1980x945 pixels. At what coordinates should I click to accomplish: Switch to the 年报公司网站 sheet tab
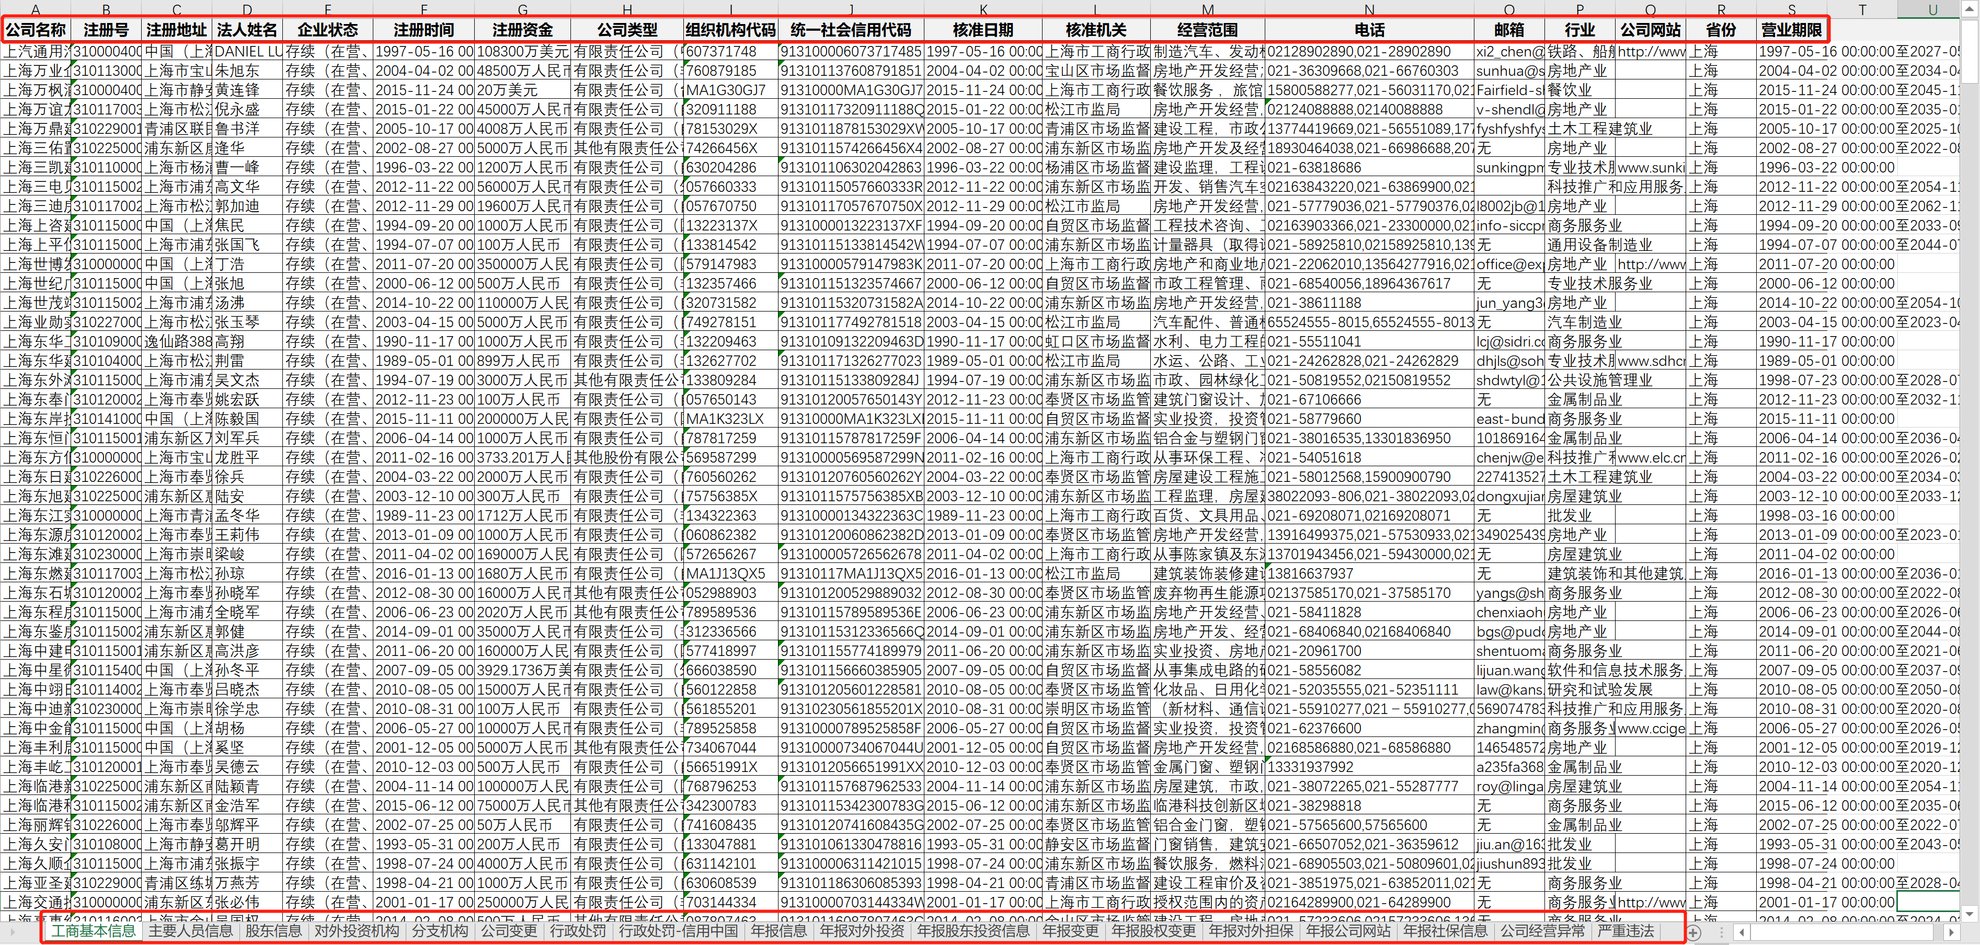pos(1348,930)
